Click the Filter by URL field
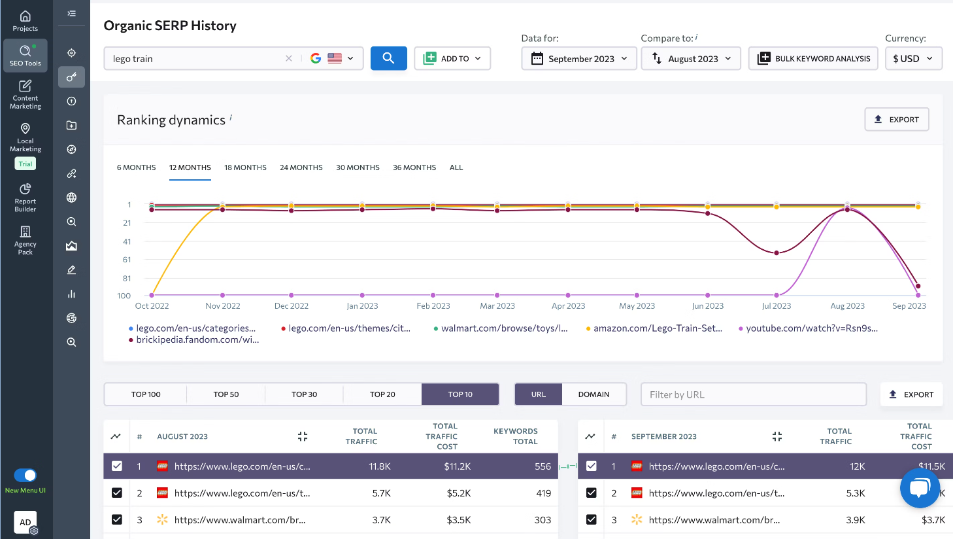The image size is (953, 539). pyautogui.click(x=753, y=394)
